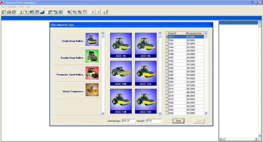This screenshot has width=263, height=142.
Task: Select the hand pan tool
Action: click(x=85, y=12)
